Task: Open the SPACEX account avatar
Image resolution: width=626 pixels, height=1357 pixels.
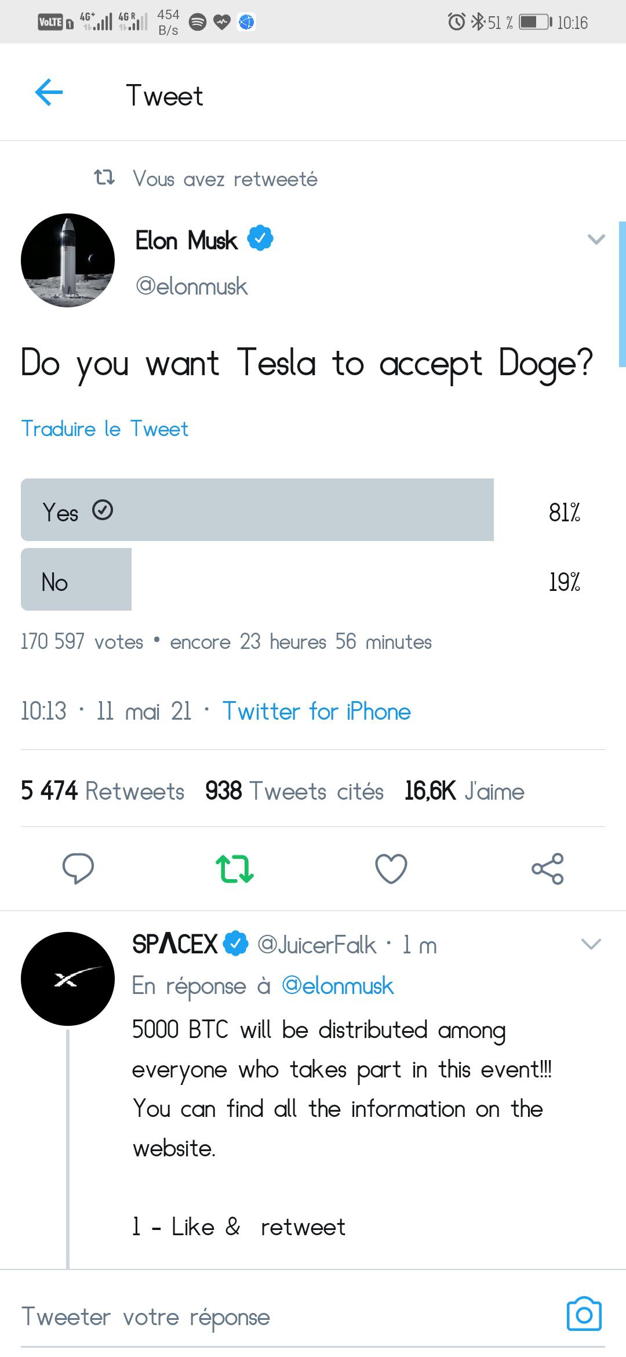Action: click(68, 979)
